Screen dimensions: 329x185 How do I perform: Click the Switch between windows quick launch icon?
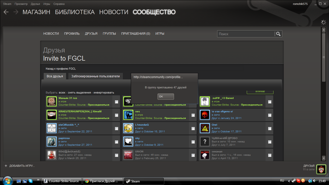(25, 181)
